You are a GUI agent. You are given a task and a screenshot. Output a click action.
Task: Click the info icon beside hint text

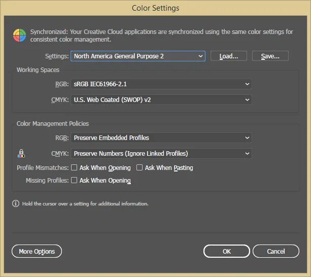tap(16, 203)
